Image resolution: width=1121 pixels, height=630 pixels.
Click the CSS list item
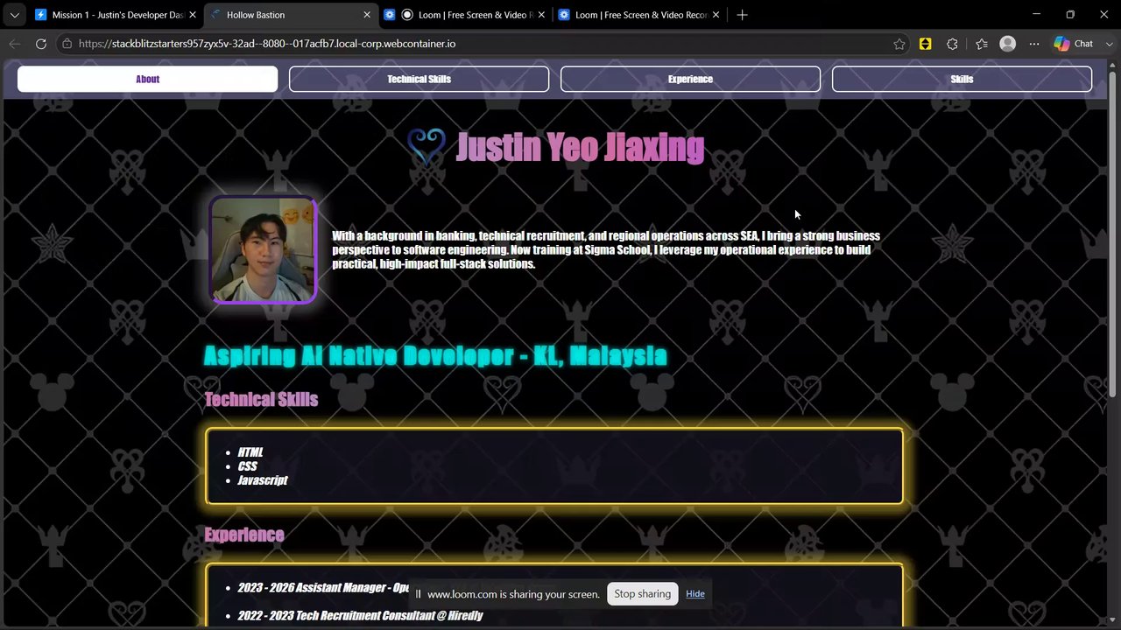(x=247, y=466)
